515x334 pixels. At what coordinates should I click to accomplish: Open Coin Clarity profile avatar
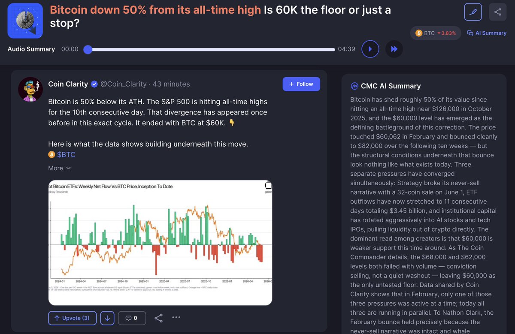pyautogui.click(x=30, y=90)
